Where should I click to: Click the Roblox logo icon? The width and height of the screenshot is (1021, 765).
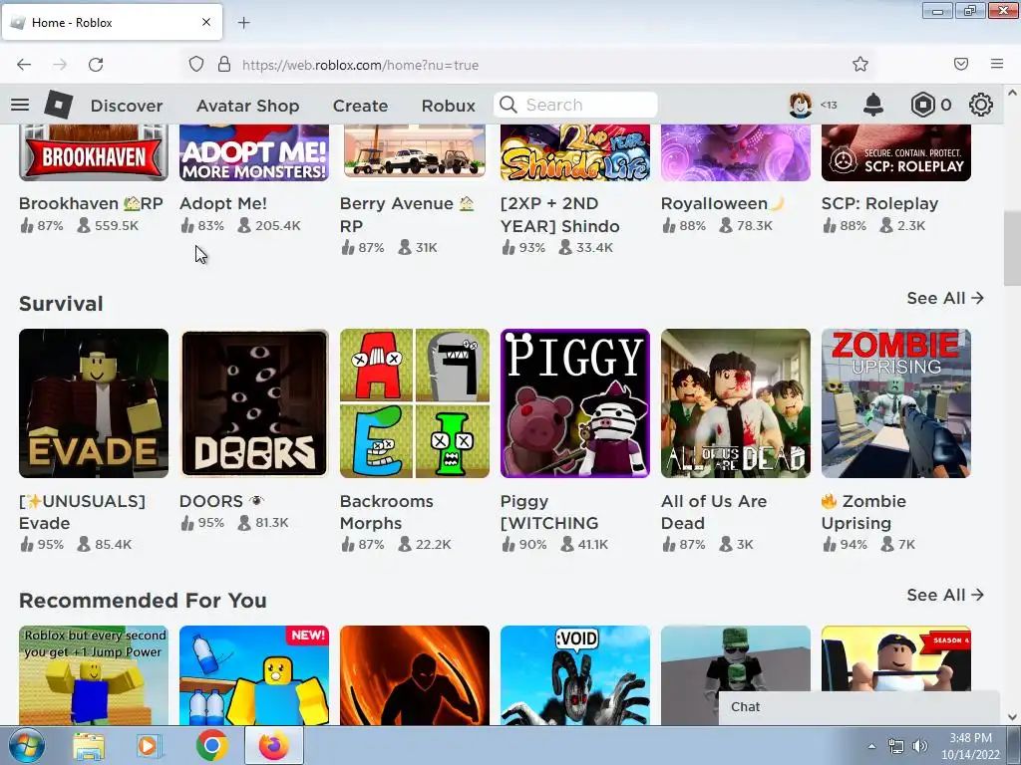(59, 105)
